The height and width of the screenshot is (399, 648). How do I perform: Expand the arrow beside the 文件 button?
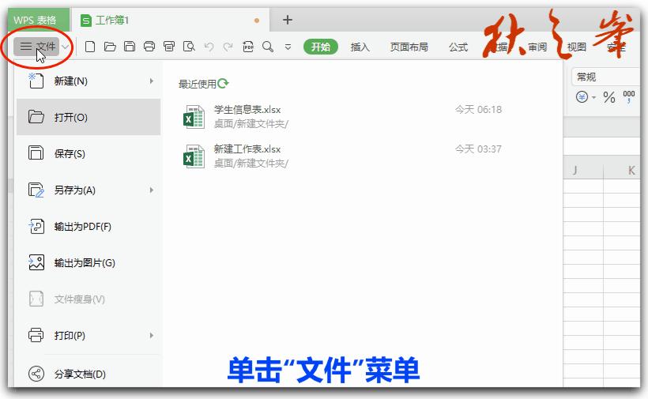tap(66, 47)
